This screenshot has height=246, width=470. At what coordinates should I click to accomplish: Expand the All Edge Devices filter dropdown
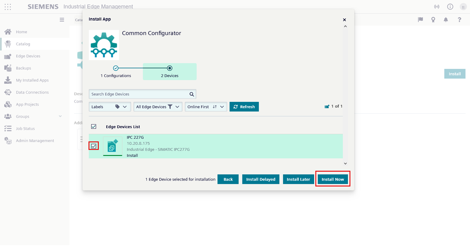tap(157, 107)
